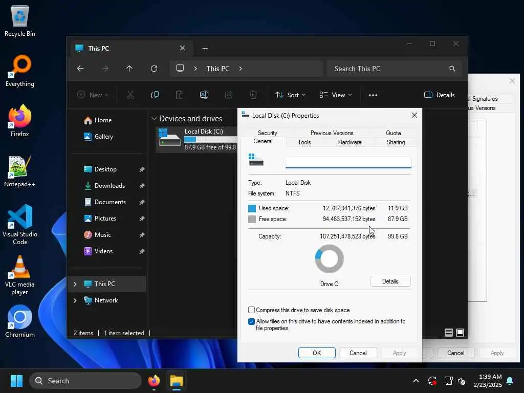
Task: Open Notepad++ desktop shortcut
Action: (20, 171)
